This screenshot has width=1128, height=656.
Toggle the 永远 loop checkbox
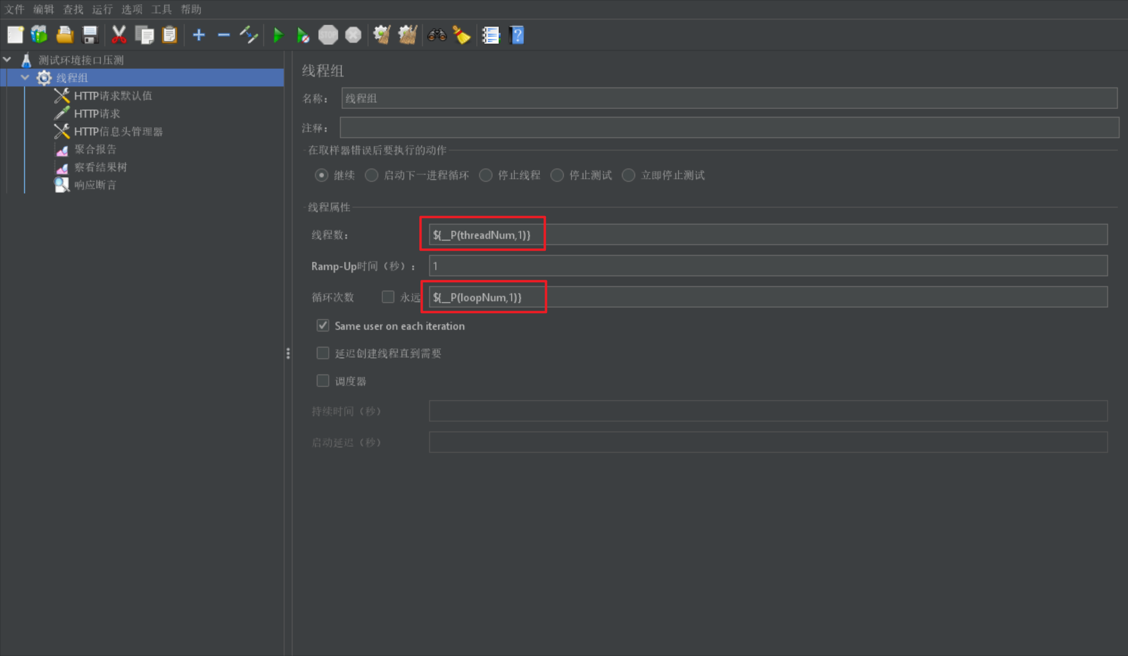coord(388,297)
